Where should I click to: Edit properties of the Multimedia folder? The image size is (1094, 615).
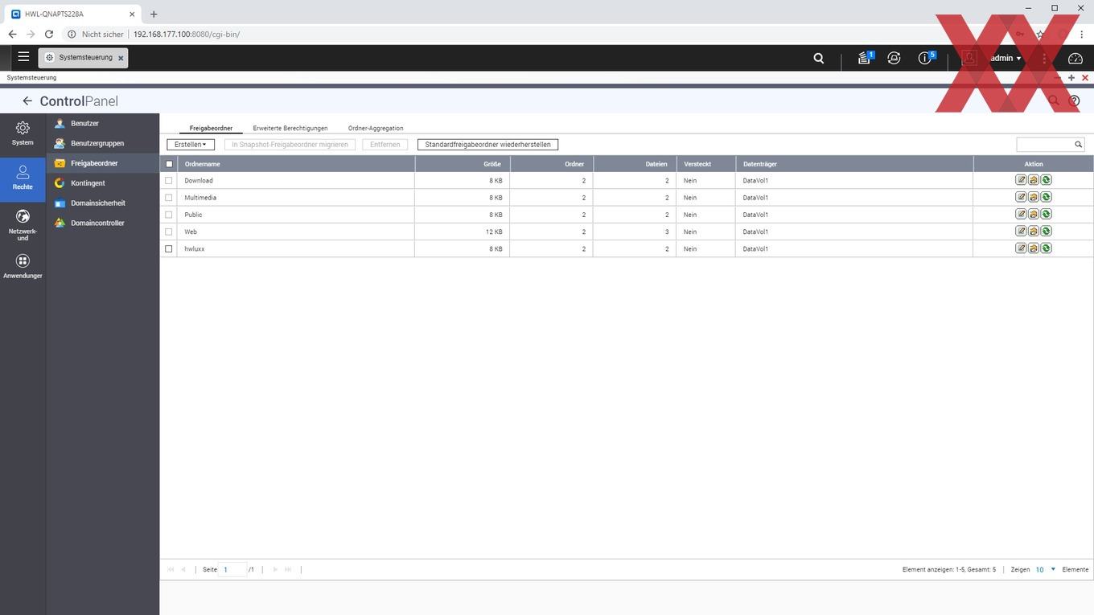1021,197
